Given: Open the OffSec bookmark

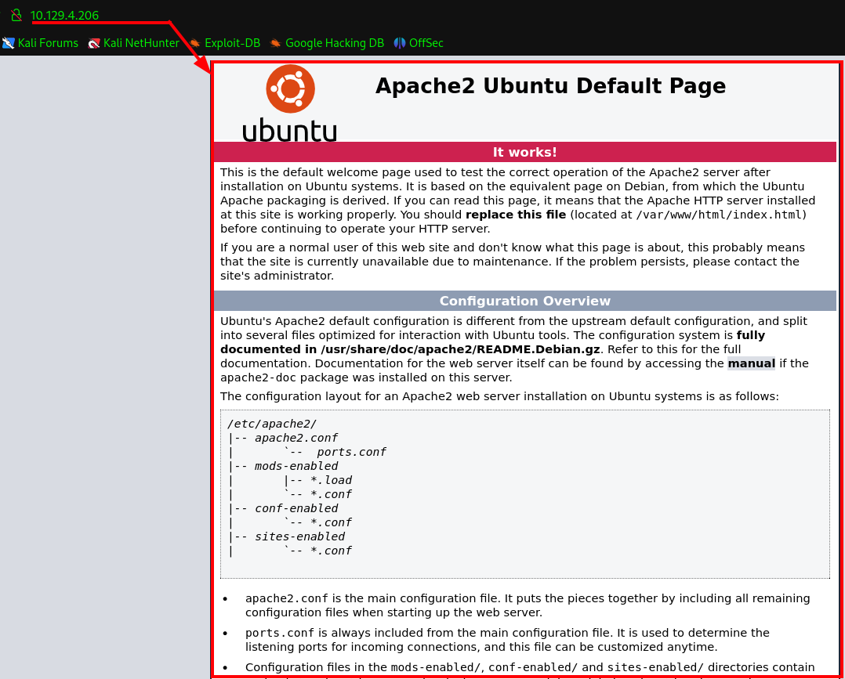Looking at the screenshot, I should [x=426, y=43].
